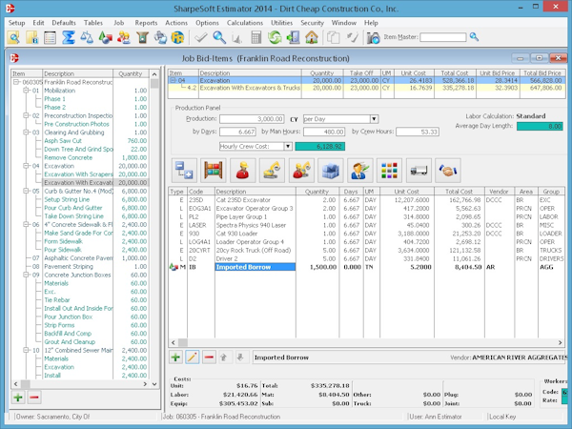Click the colored grid icon button
Viewport: 572px width, 429px height.
tap(390, 171)
